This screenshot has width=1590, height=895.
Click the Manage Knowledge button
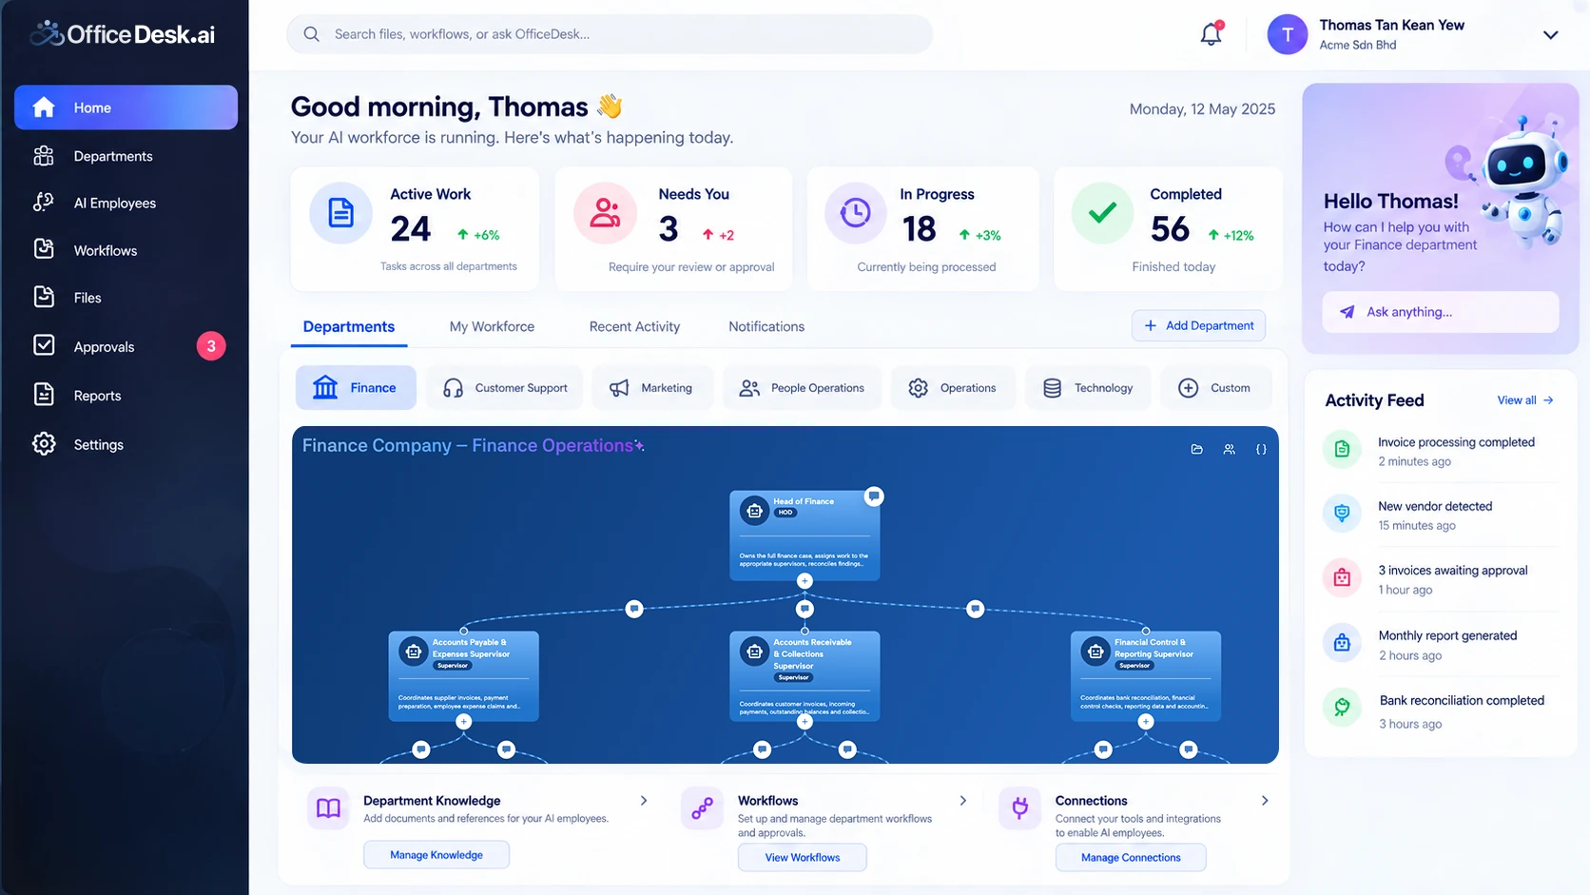tap(436, 855)
